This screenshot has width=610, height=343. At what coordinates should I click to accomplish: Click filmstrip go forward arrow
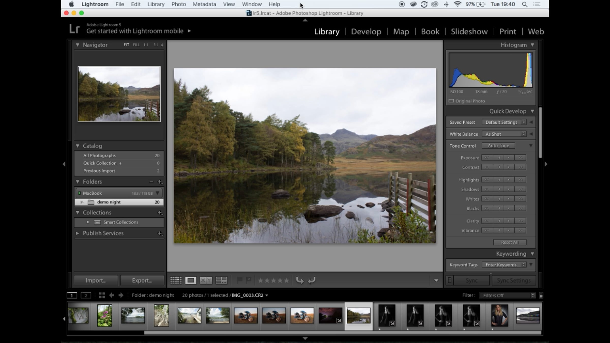[x=121, y=295]
